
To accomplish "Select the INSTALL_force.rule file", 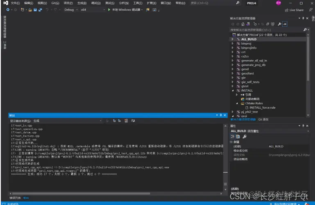I will click(263, 108).
